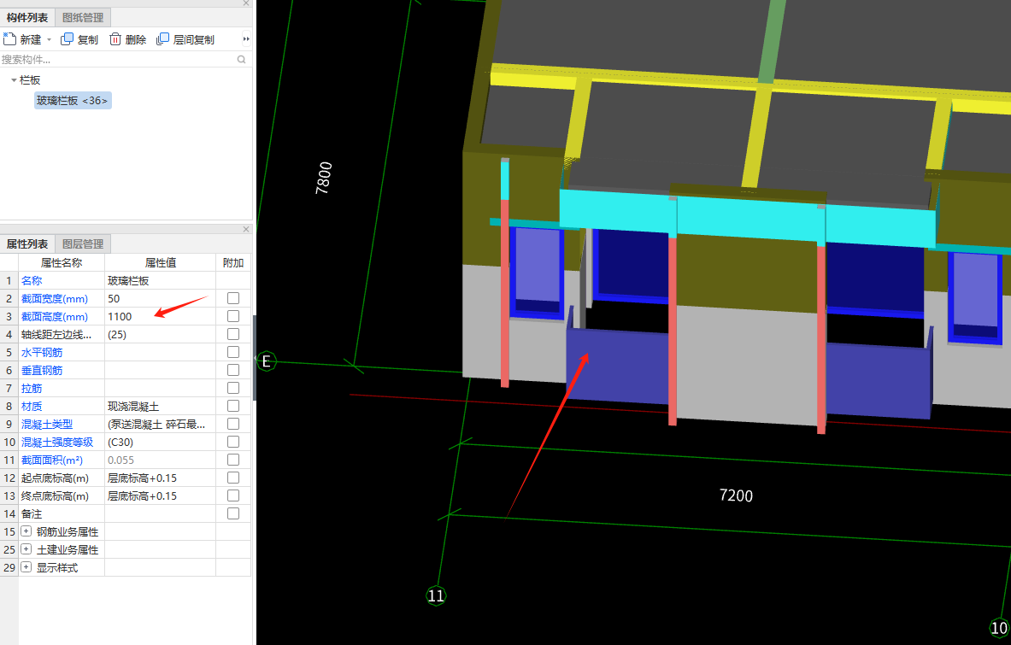1011x645 pixels.
Task: Click the 新建 (New) component icon
Action: (9, 39)
